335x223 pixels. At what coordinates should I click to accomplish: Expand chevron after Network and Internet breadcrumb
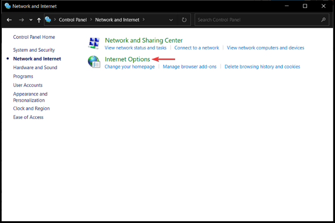(x=143, y=20)
